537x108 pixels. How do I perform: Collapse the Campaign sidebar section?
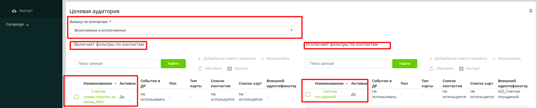pos(17,24)
